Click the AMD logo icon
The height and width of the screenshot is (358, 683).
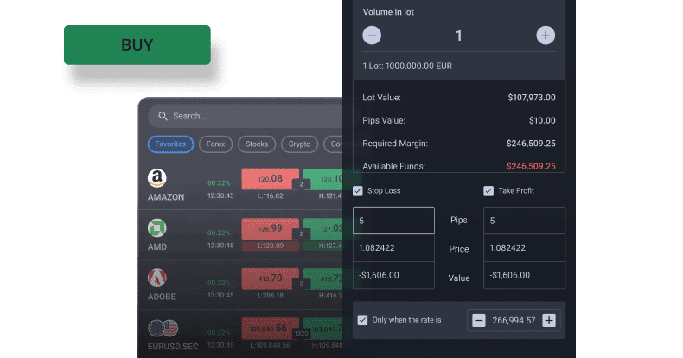[156, 227]
